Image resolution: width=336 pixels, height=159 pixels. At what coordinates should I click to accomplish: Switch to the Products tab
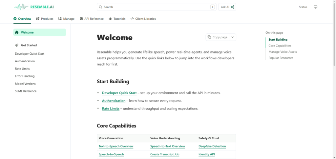(x=45, y=19)
